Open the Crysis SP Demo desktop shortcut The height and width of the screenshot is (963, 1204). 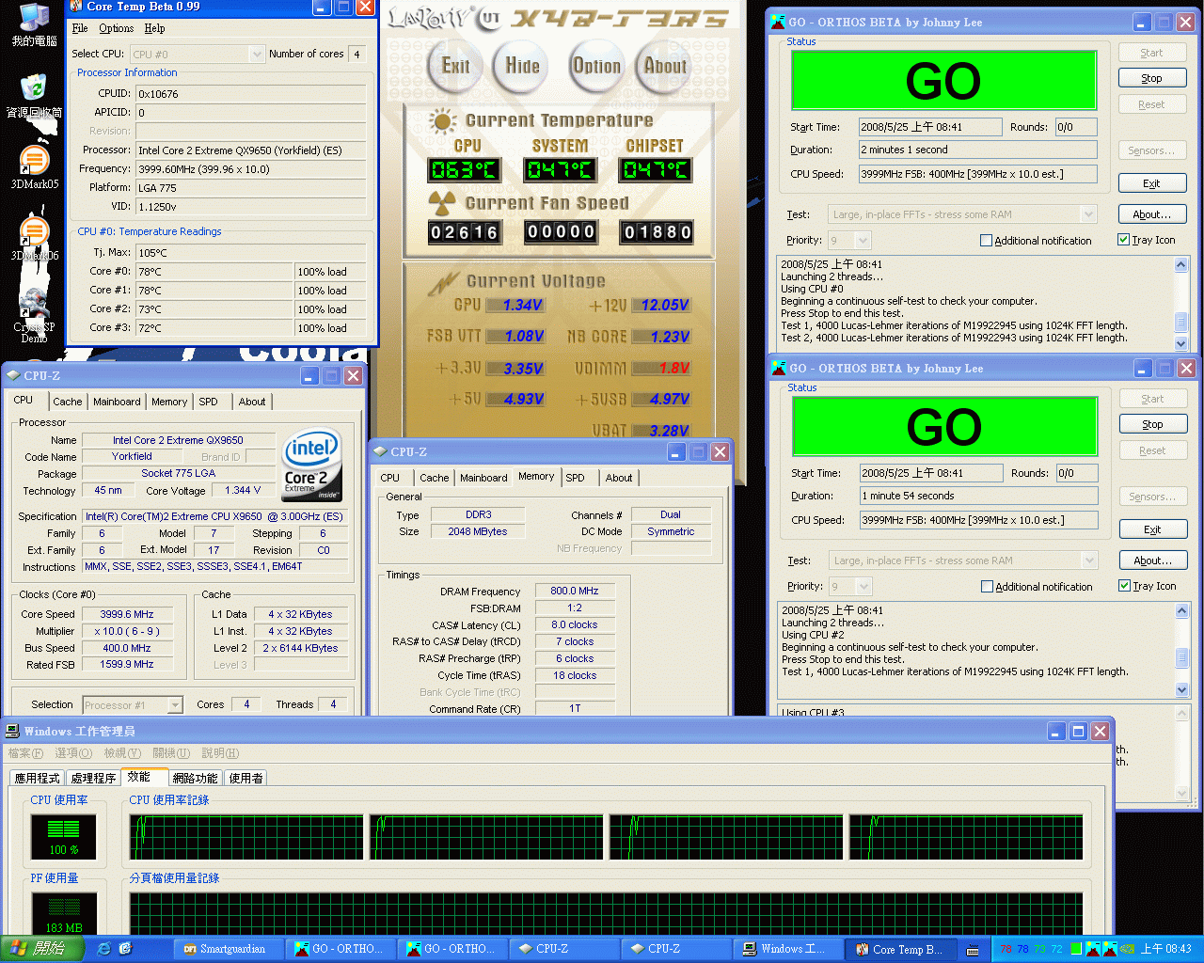pyautogui.click(x=34, y=315)
